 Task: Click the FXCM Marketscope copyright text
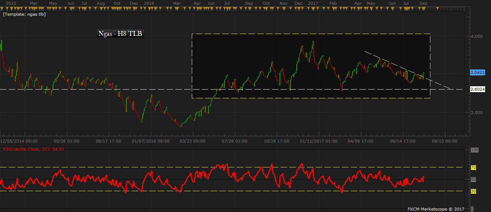click(436, 209)
